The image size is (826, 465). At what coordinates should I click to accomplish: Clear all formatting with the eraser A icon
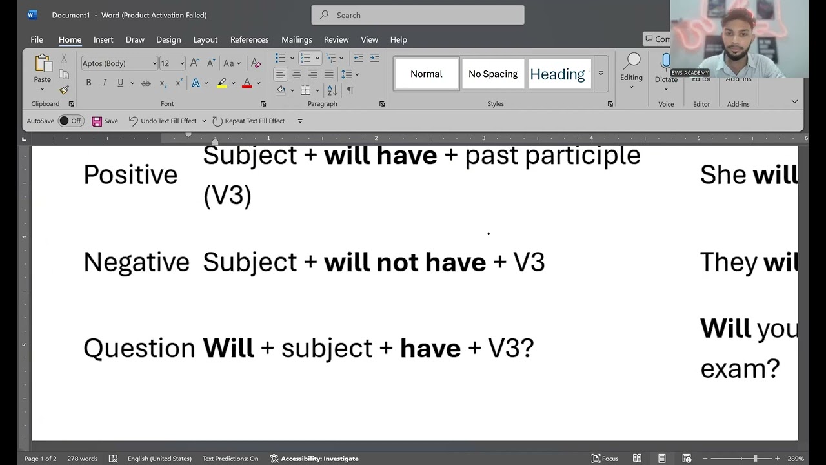coord(256,63)
